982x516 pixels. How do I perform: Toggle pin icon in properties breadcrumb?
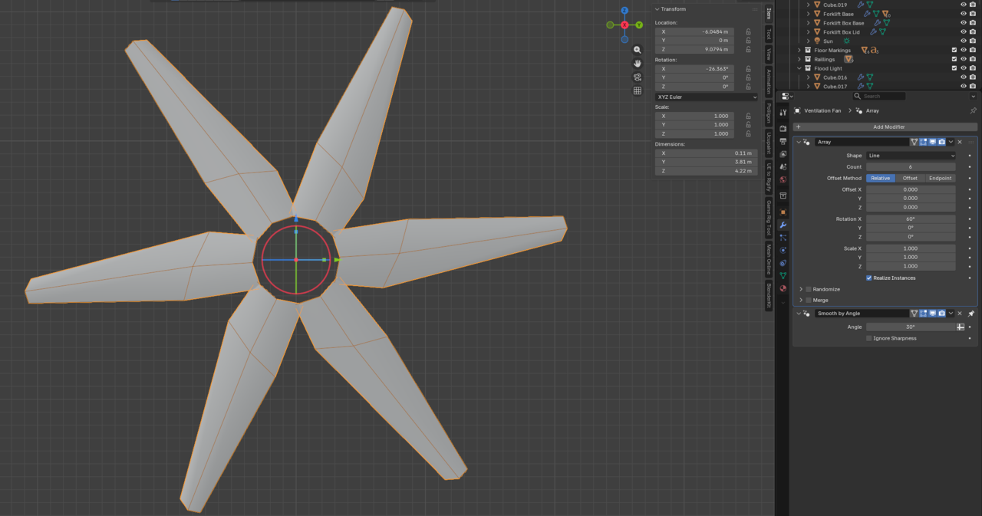973,110
